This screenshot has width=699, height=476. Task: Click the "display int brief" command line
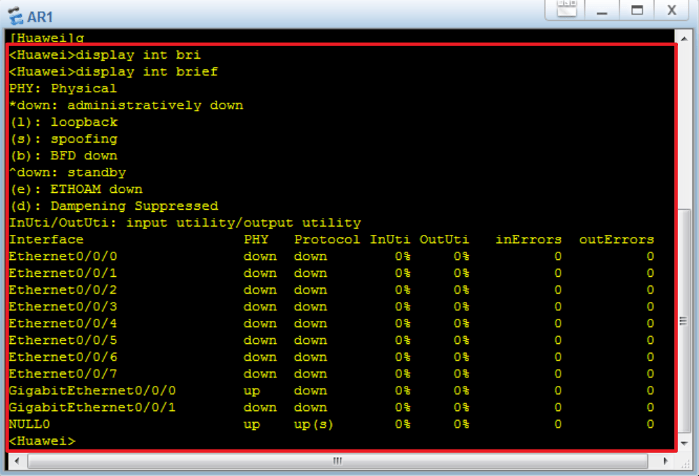click(113, 72)
